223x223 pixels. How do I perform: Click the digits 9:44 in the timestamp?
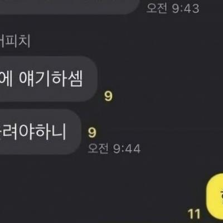127,149
